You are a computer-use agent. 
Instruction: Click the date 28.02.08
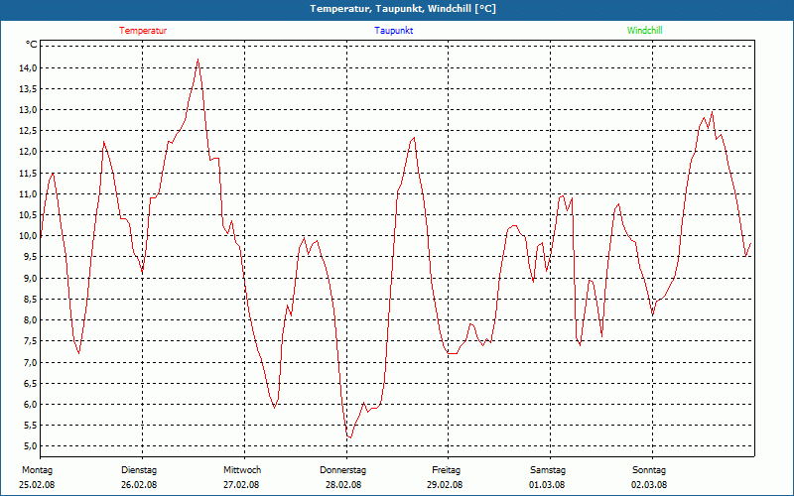tap(342, 485)
